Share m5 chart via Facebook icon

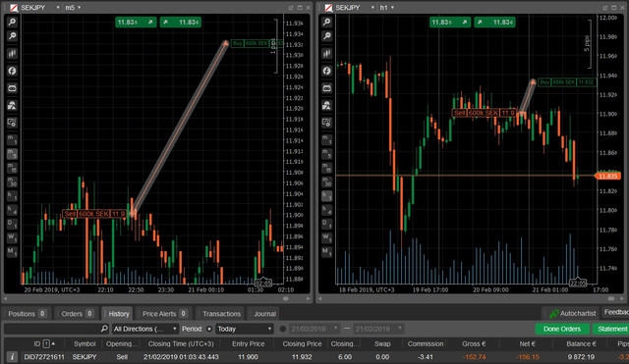pos(12,71)
